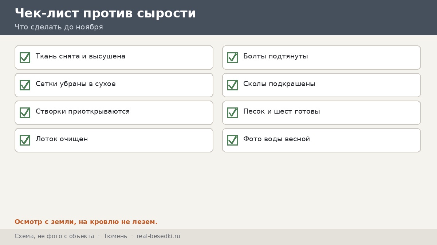Click the text 'Фото воды весной'
437x245 pixels.
click(276, 139)
